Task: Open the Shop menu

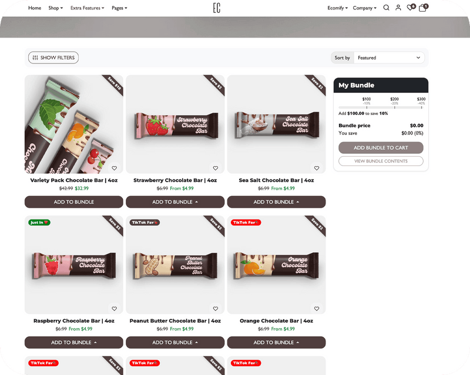Action: 56,8
